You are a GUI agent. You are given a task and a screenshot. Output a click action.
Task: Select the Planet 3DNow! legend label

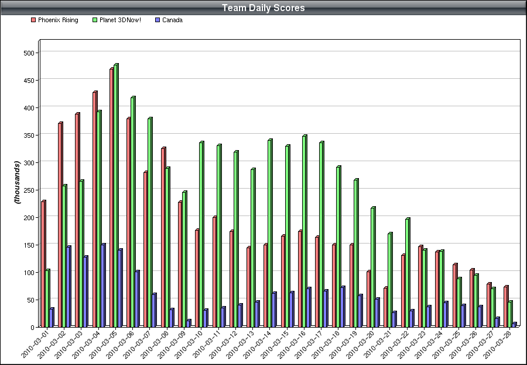120,20
